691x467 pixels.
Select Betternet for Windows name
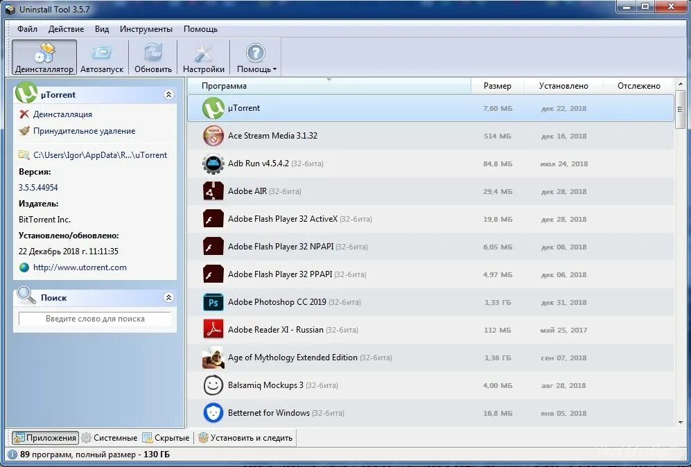pos(269,413)
